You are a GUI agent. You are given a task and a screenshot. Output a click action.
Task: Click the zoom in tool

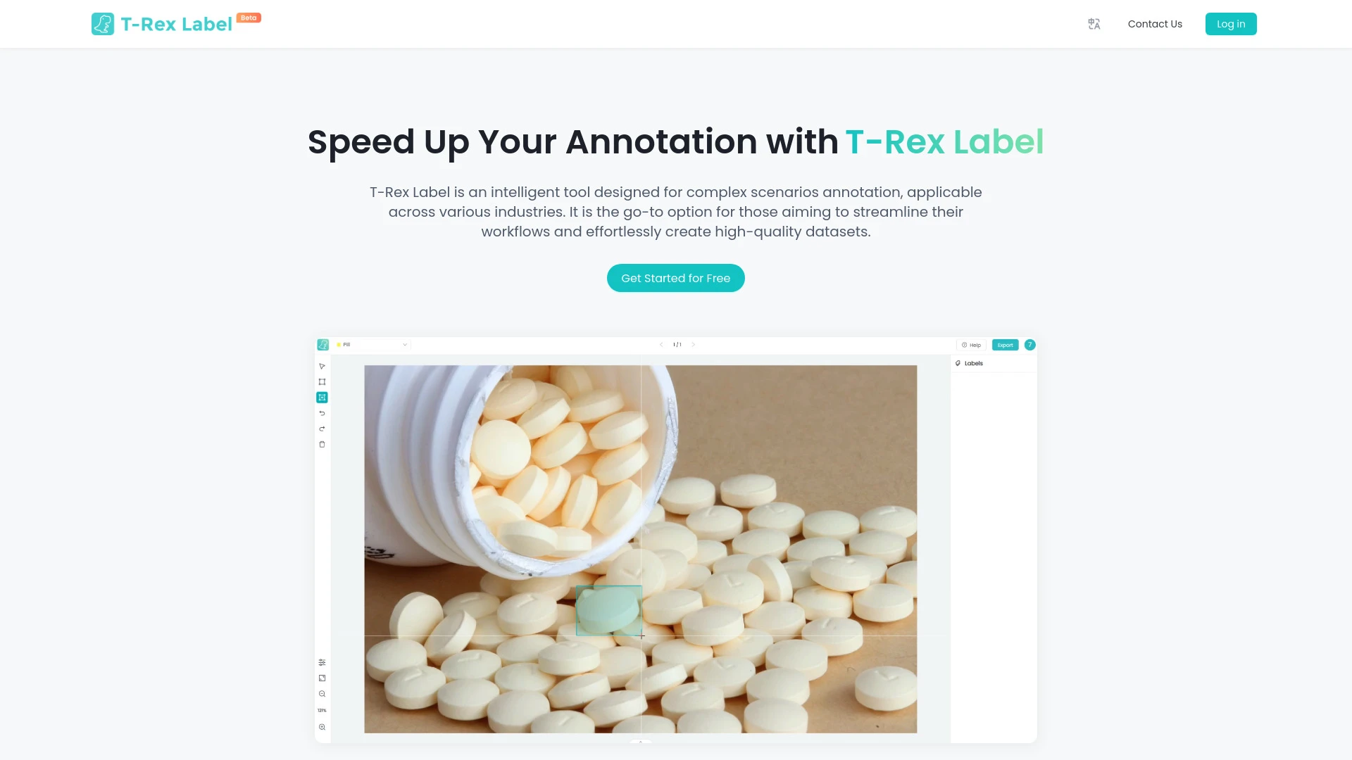coord(321,727)
